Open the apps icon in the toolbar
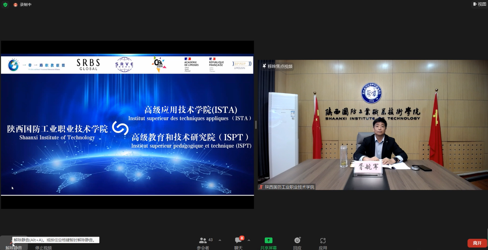 point(323,240)
